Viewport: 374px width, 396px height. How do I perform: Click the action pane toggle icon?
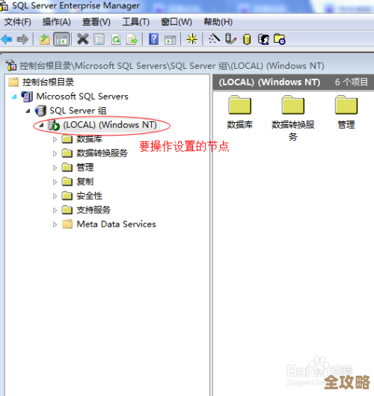point(170,40)
